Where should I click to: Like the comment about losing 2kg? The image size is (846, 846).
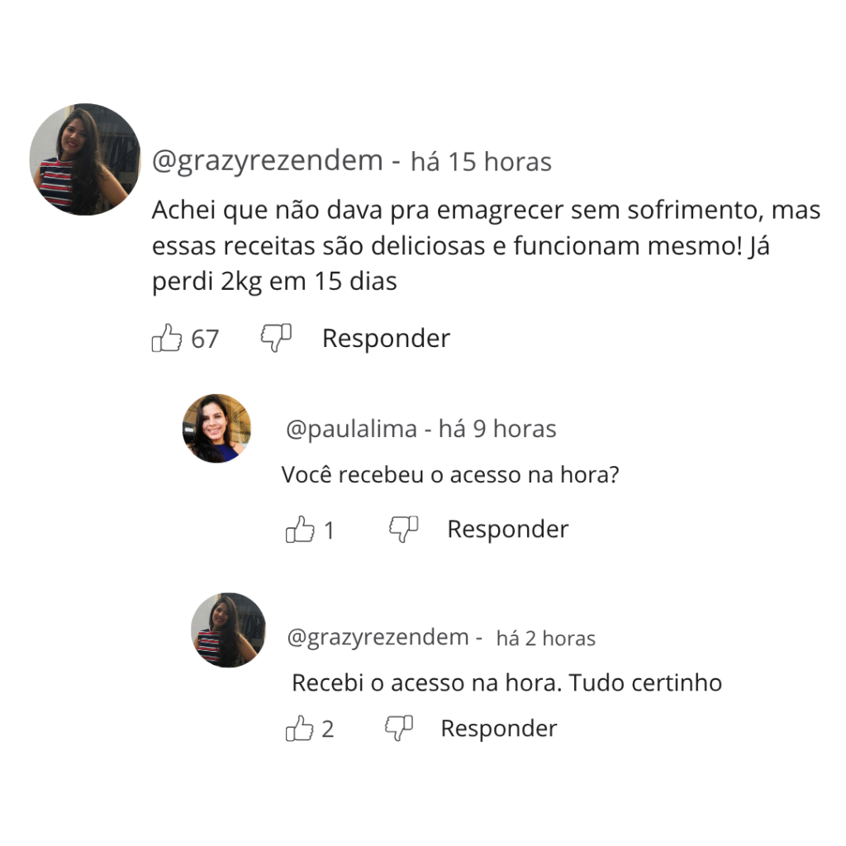pos(166,338)
